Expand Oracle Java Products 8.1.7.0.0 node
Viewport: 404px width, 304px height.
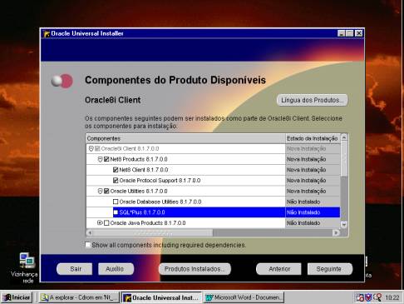[x=100, y=222]
